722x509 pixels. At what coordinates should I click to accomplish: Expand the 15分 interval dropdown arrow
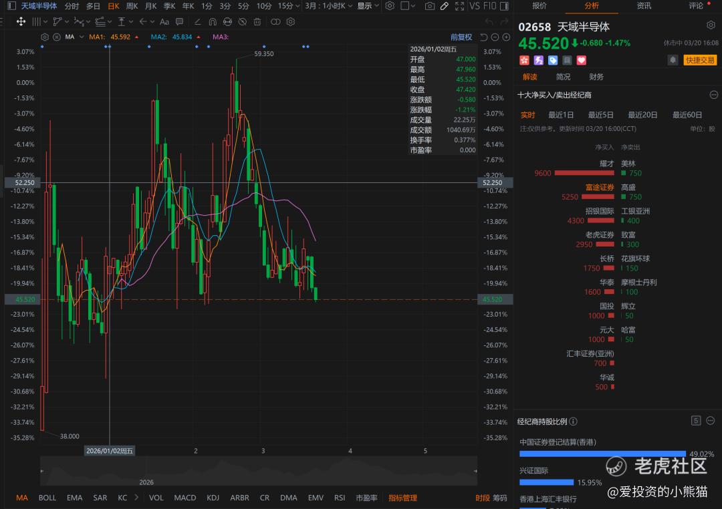click(297, 6)
